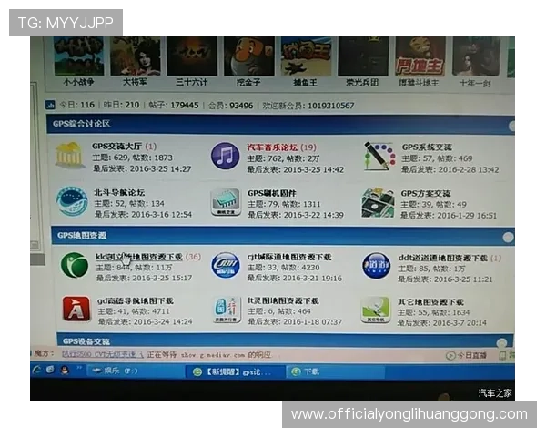Image resolution: width=546 pixels, height=437 pixels.
Task: Click the gd高德导航 red A icon
Action: pyautogui.click(x=76, y=309)
